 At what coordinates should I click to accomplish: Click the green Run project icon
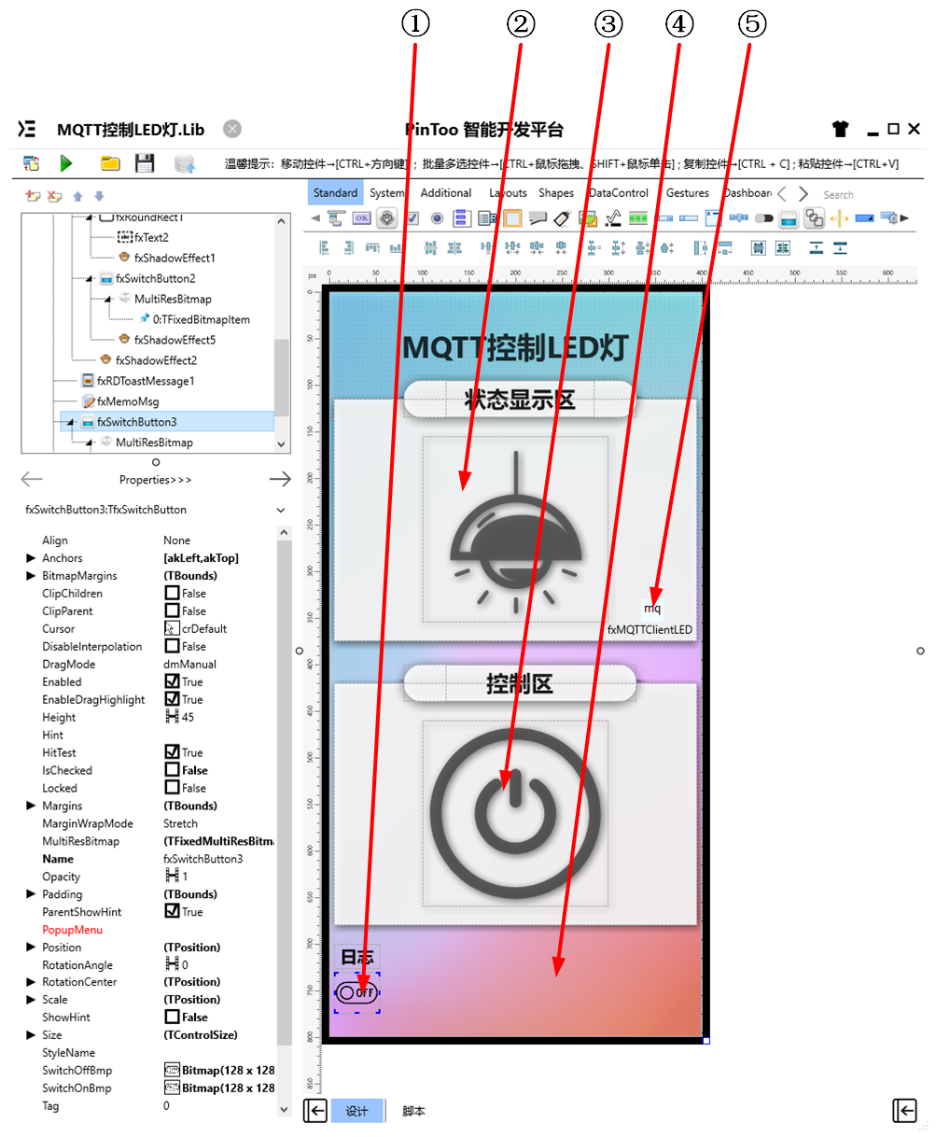66,163
